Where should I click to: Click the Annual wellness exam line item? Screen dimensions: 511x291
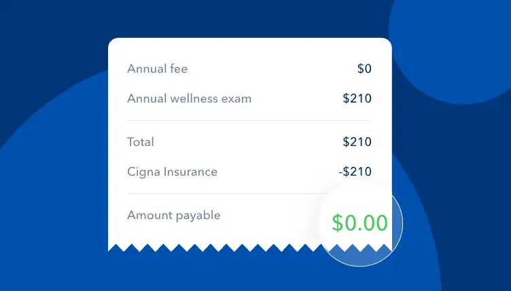point(189,98)
